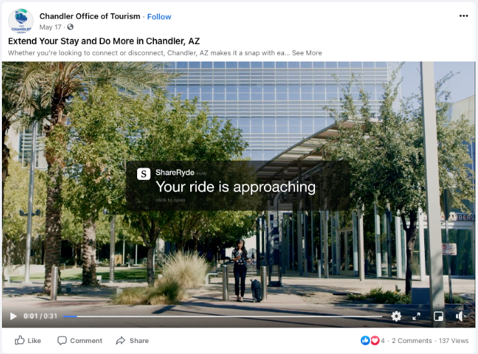
Task: Expand video to fullscreen
Action: 417,316
